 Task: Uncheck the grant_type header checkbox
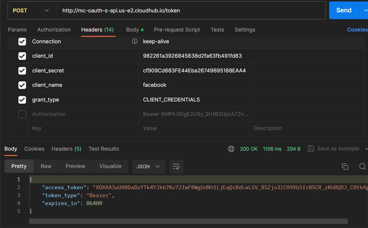(22, 100)
